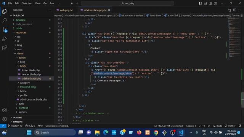Open the Go menu
The image size is (244, 137).
45,3
